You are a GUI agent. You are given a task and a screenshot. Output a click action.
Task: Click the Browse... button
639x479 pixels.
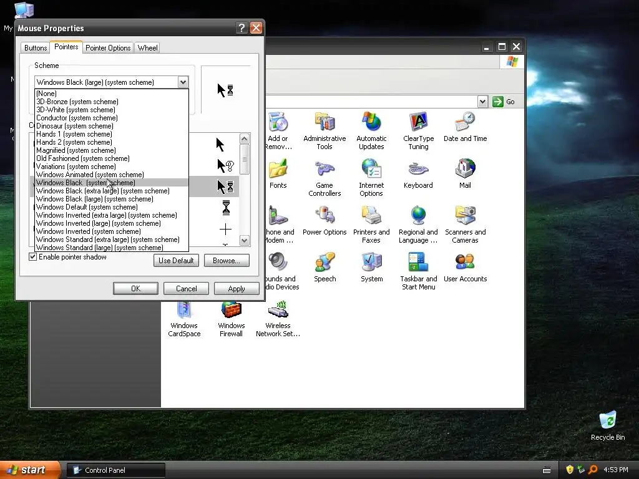click(x=226, y=260)
